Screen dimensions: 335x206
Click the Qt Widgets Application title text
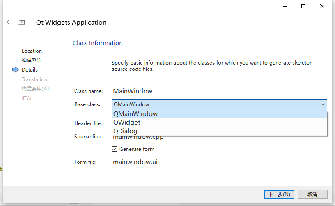pyautogui.click(x=71, y=23)
